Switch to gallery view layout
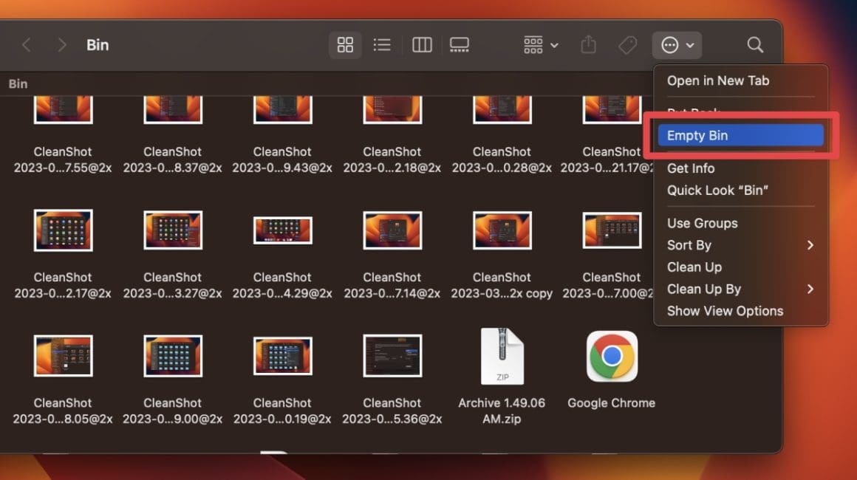Screen dimensions: 857x480 [459, 44]
